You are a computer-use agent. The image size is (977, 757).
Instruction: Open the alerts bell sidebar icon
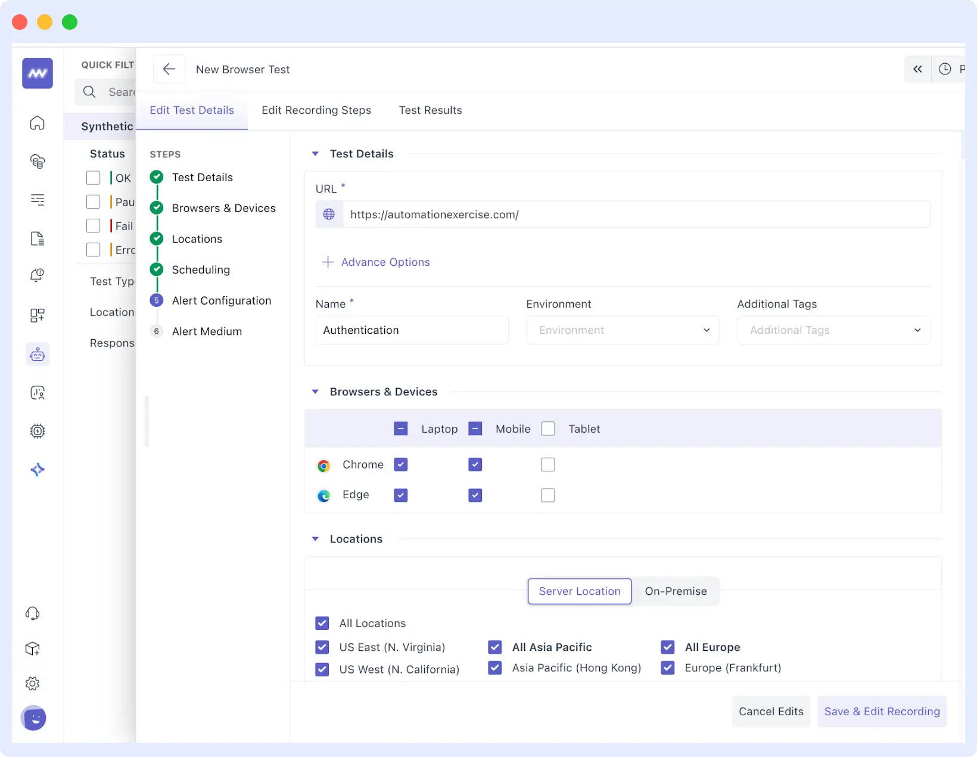38,275
